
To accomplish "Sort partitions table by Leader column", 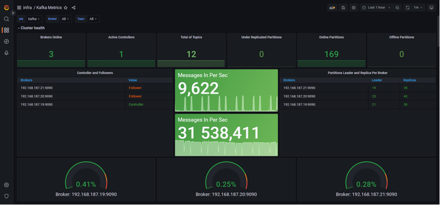I will pyautogui.click(x=377, y=80).
